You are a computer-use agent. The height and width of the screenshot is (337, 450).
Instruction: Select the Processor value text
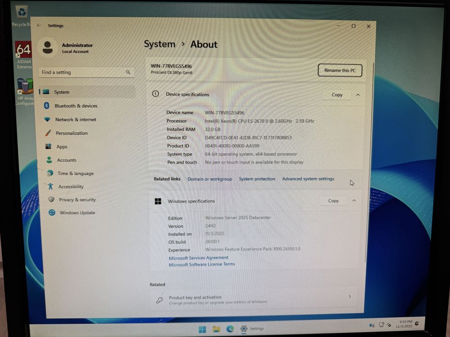pyautogui.click(x=259, y=121)
